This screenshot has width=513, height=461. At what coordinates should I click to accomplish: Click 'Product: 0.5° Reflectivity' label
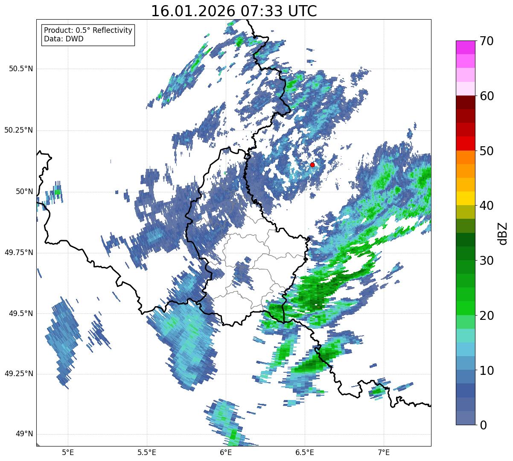(88, 31)
